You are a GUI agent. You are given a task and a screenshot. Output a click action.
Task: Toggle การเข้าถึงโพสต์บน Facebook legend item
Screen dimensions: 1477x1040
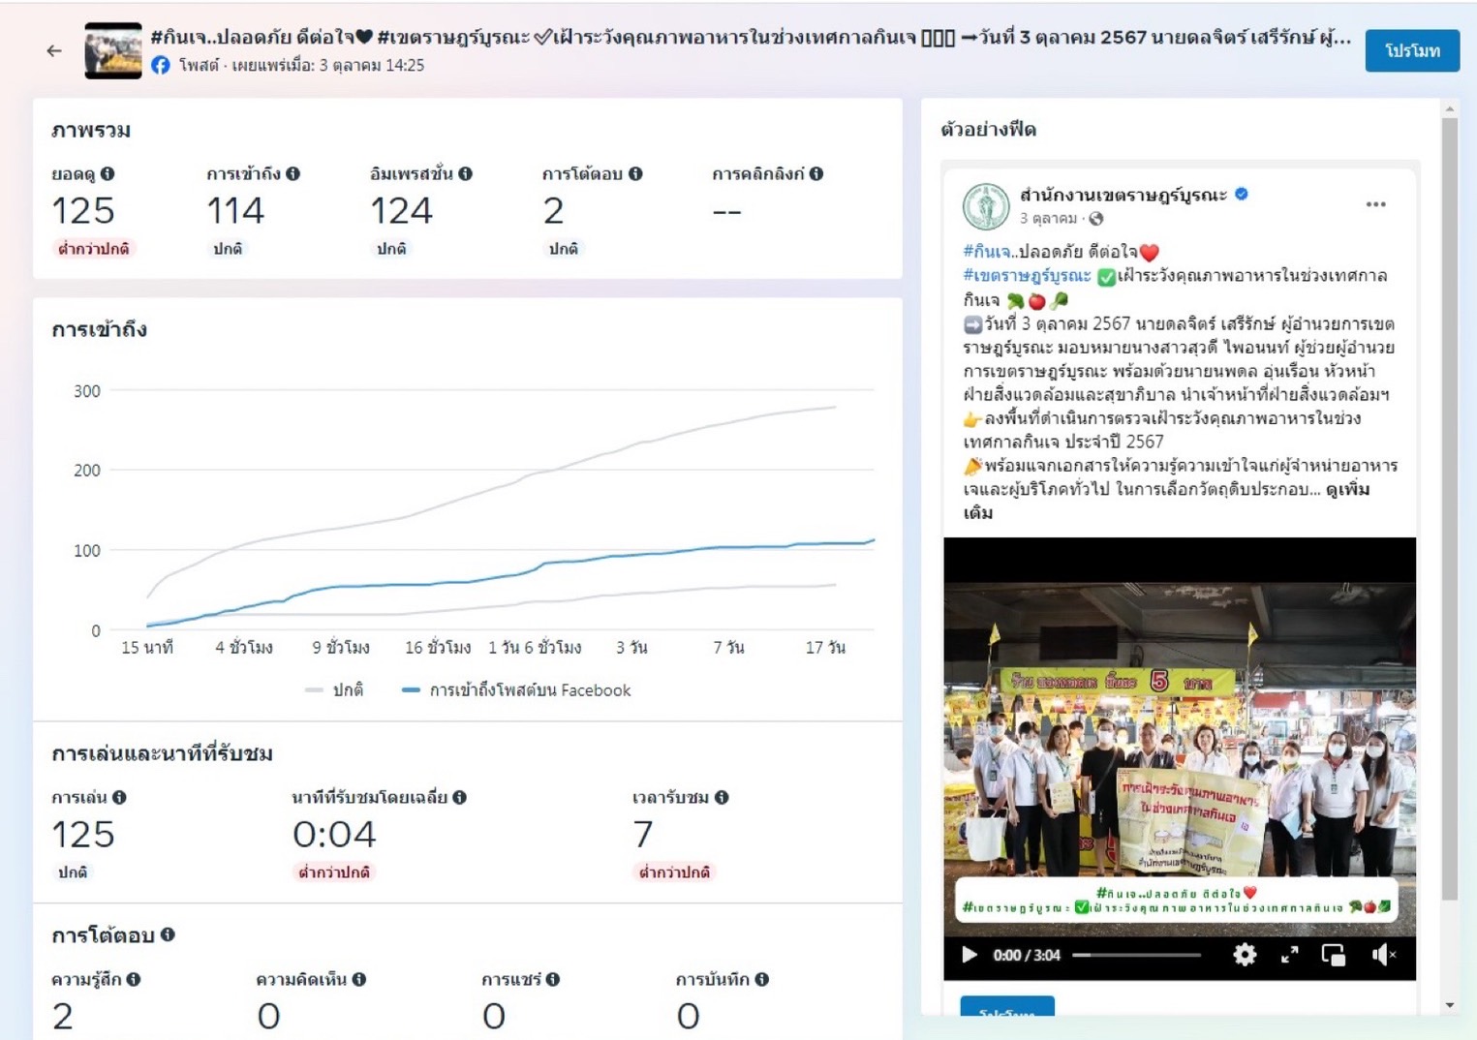pyautogui.click(x=517, y=690)
